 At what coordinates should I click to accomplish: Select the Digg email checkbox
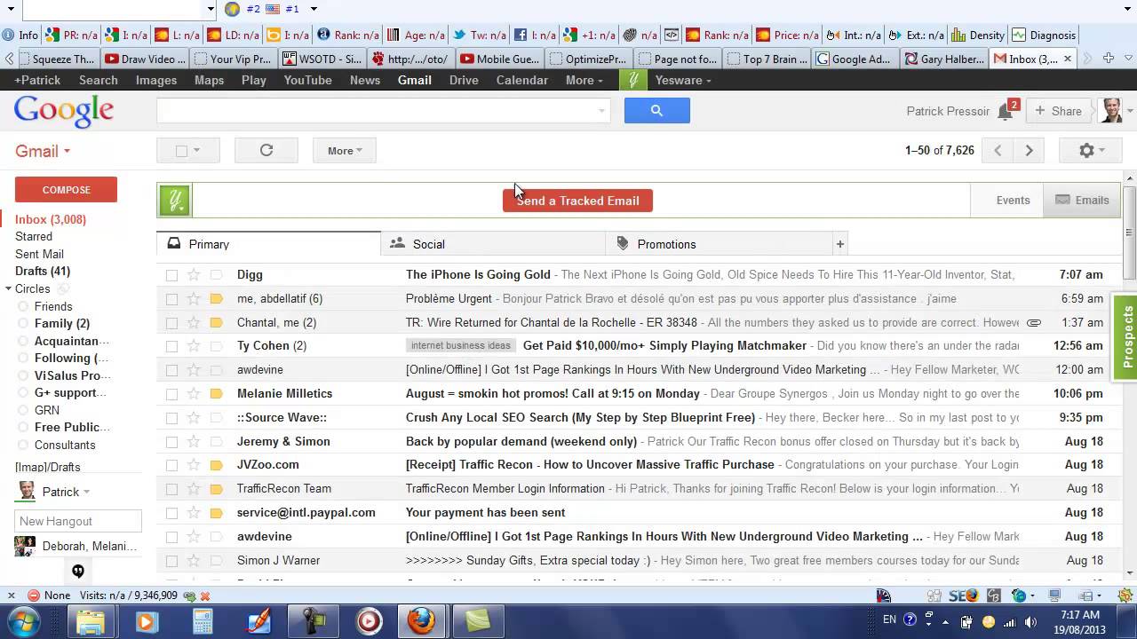tap(171, 275)
